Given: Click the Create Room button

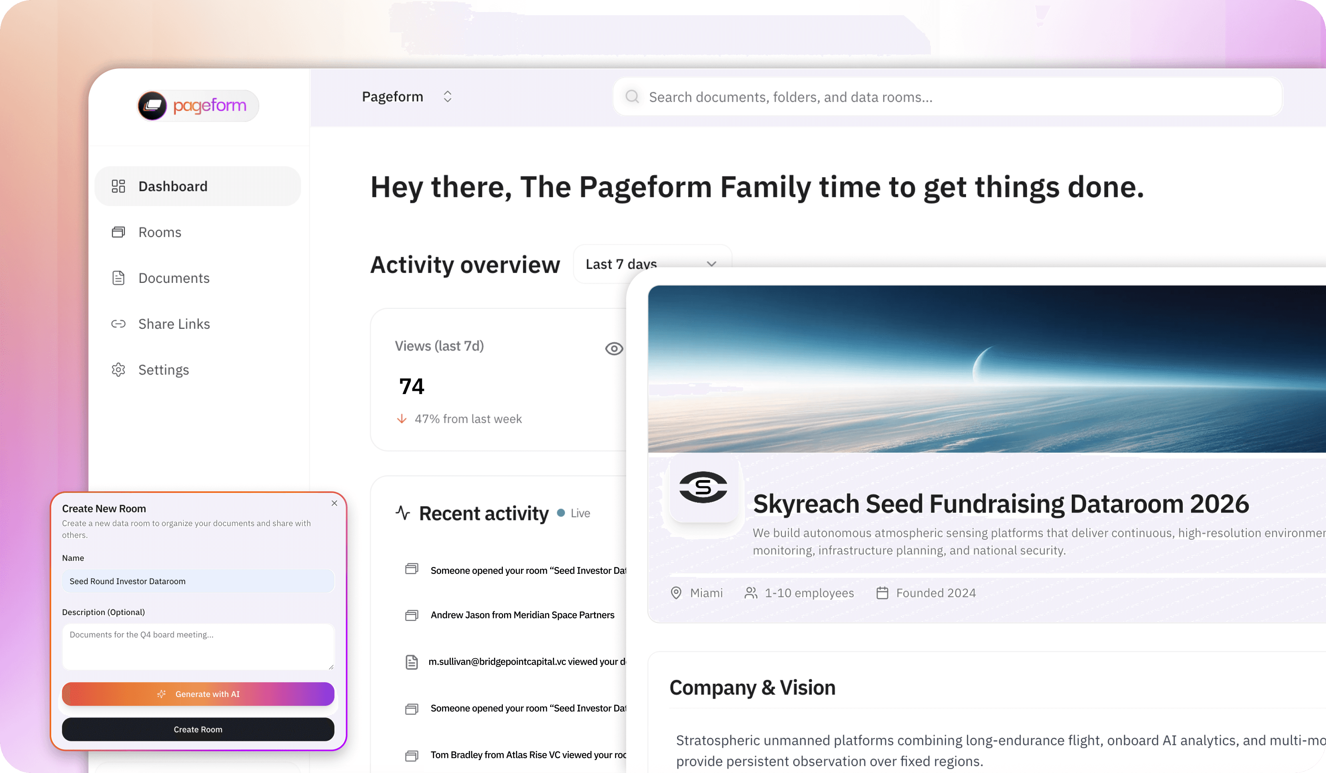Looking at the screenshot, I should (198, 729).
